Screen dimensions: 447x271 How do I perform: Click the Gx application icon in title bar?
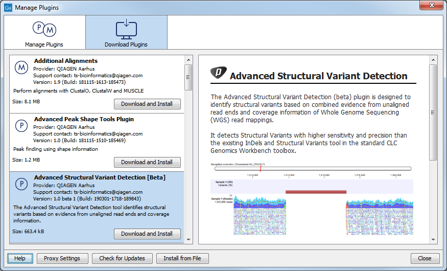click(x=8, y=8)
